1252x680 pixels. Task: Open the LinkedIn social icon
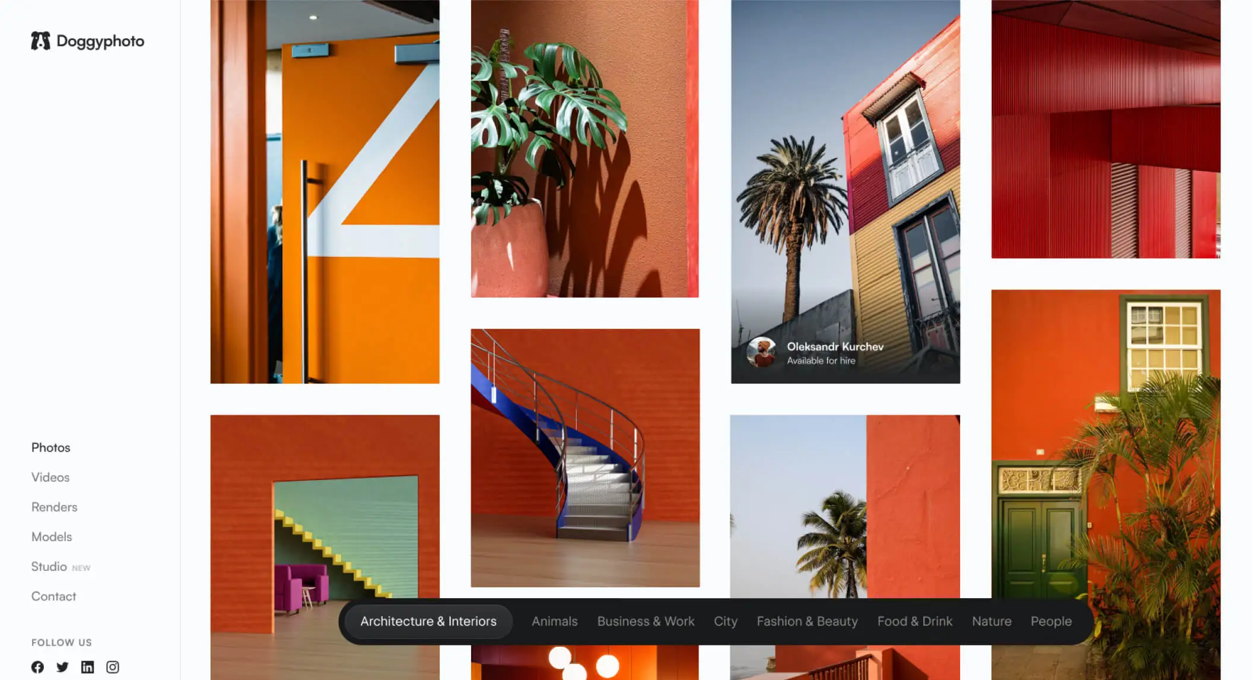88,666
